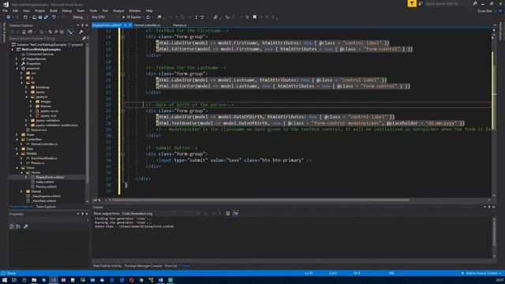
Task: Expand the Shared folder
Action: [x=22, y=191]
